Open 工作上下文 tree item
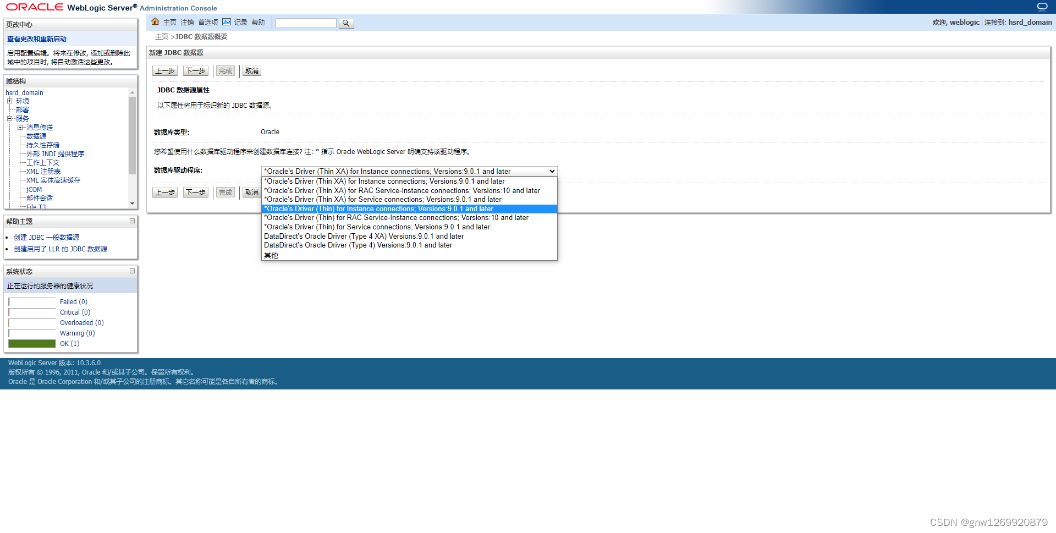Image resolution: width=1056 pixels, height=533 pixels. [x=43, y=163]
